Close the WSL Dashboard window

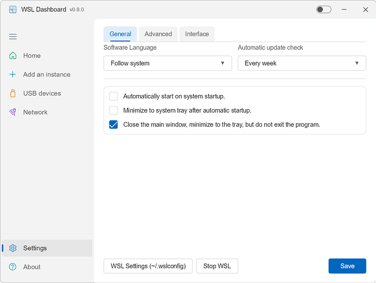[x=365, y=10]
